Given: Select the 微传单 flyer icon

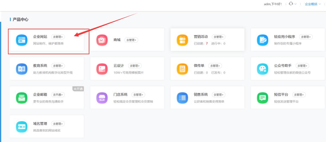Looking at the screenshot, I should point(182,69).
